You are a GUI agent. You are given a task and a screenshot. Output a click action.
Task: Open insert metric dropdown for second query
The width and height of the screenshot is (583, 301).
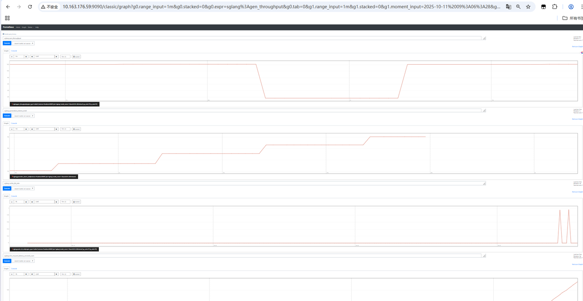[x=24, y=116]
